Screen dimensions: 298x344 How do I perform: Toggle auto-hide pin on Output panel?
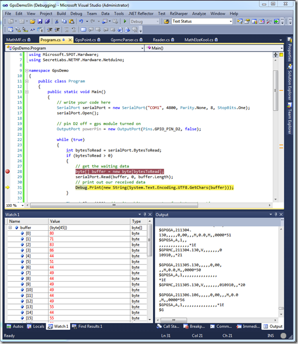pos(276,214)
